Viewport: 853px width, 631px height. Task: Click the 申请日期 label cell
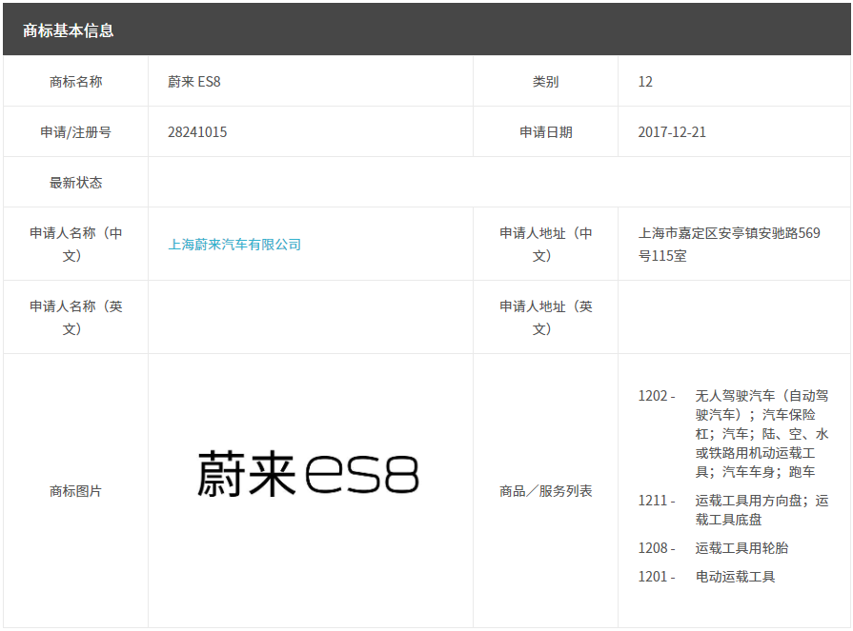[x=544, y=131]
